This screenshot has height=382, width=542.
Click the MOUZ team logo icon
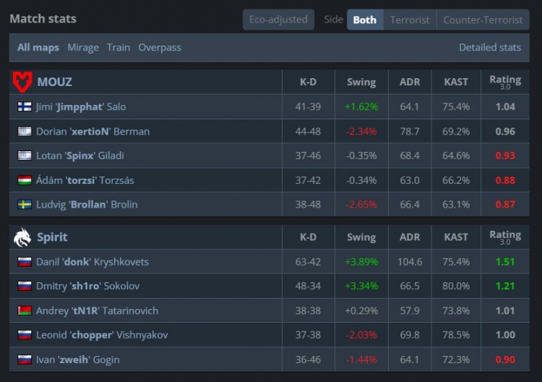[x=22, y=82]
